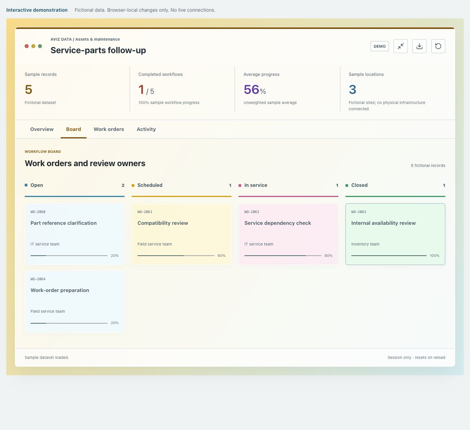Click the 60% label on WO-2061
Screen dimensions: 470x430
[222, 256]
